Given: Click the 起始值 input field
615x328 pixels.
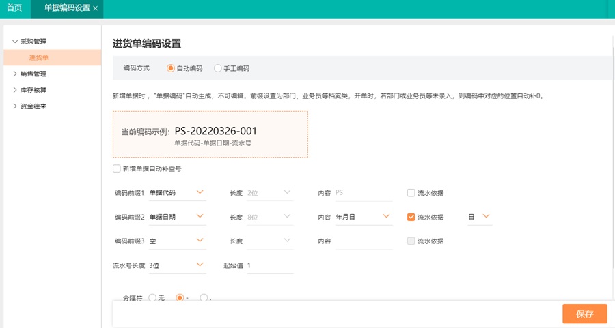Looking at the screenshot, I should coord(270,265).
